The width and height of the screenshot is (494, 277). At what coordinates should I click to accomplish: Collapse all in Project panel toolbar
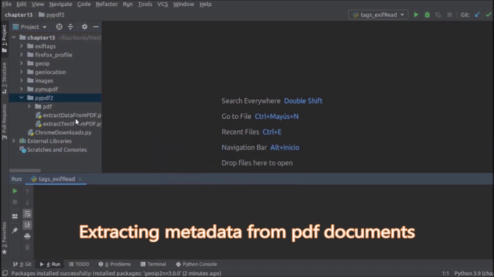click(x=70, y=27)
